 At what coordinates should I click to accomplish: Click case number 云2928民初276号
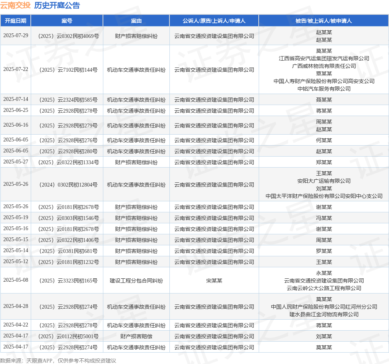[68, 140]
